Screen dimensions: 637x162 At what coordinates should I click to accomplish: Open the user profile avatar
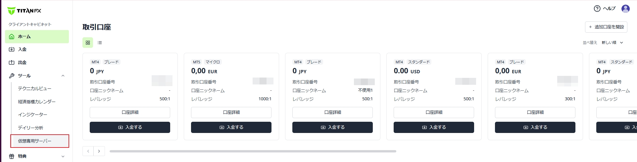coord(625,9)
